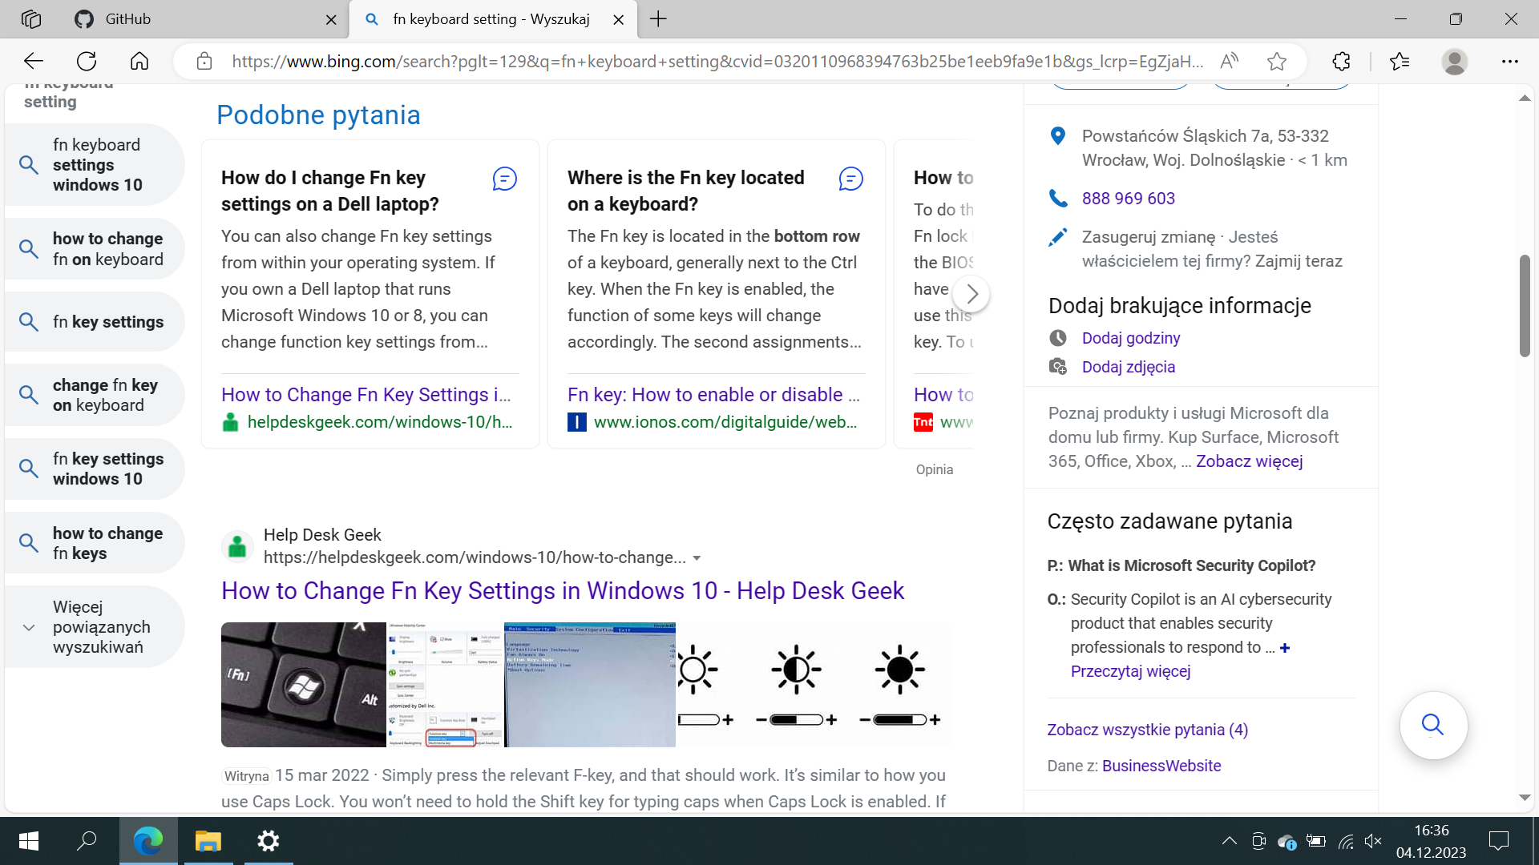This screenshot has width=1539, height=865.
Task: Open the Favorites list icon
Action: (1400, 62)
